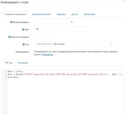Open the Вкладка формы dropdown
The height and width of the screenshot is (115, 127).
click(x=54, y=22)
